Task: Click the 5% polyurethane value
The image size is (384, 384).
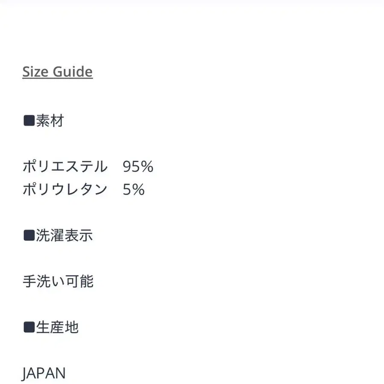Action: [134, 189]
